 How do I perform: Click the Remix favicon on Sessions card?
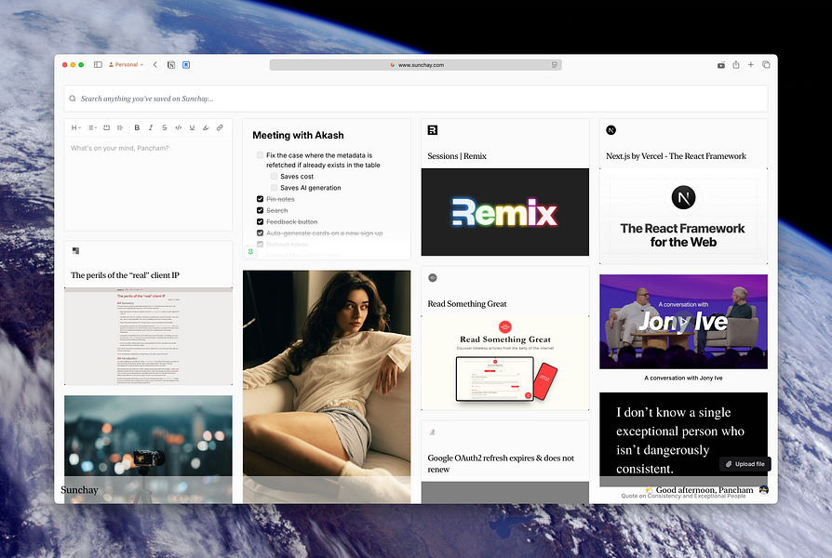433,130
